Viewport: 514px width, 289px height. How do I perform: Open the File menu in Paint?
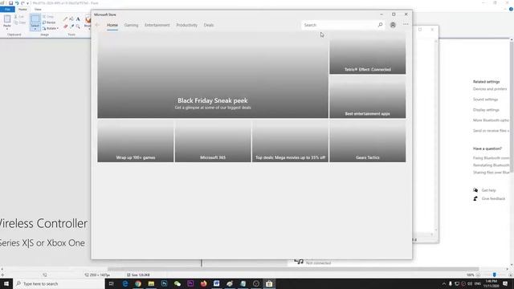pyautogui.click(x=7, y=10)
